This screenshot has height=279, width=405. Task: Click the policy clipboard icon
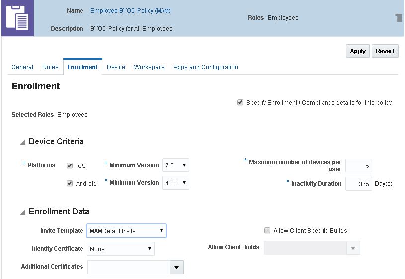click(x=17, y=18)
